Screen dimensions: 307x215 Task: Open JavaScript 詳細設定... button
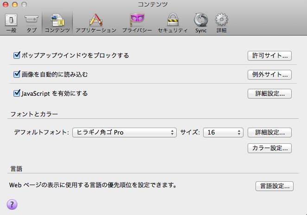(x=269, y=94)
